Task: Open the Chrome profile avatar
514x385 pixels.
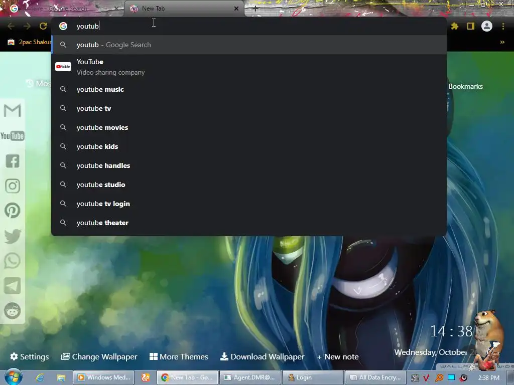Action: click(487, 26)
